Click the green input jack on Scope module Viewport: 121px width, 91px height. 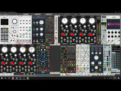112,41
